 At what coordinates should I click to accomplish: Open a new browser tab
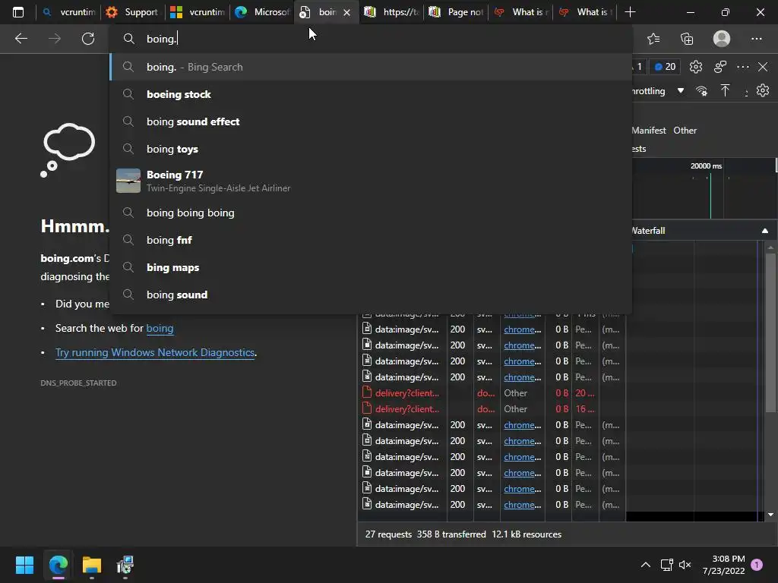[x=630, y=12]
